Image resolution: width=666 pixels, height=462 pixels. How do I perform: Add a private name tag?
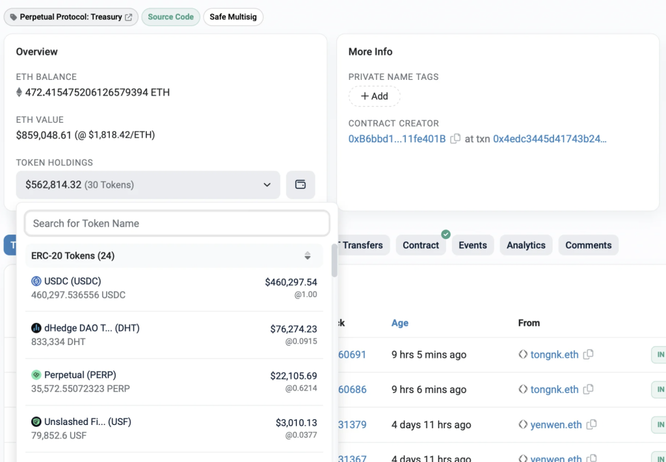tap(374, 96)
